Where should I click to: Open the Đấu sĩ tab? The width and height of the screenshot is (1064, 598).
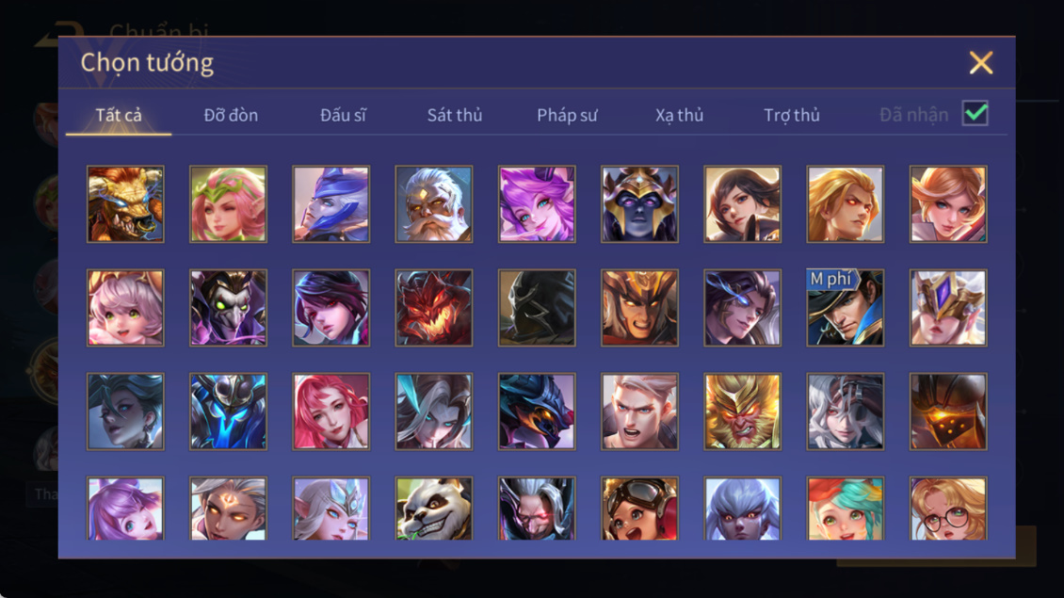[x=344, y=115]
